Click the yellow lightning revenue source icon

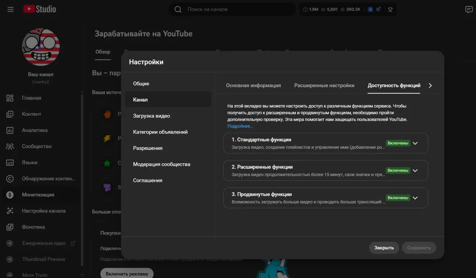(x=107, y=138)
